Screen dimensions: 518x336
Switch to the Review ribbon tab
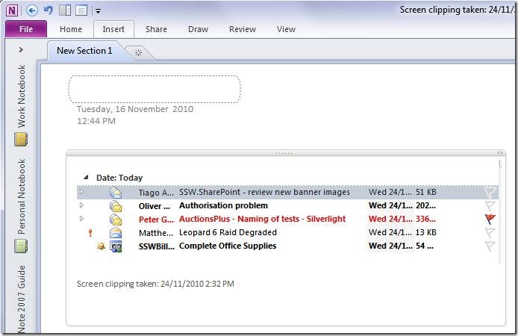coord(242,29)
